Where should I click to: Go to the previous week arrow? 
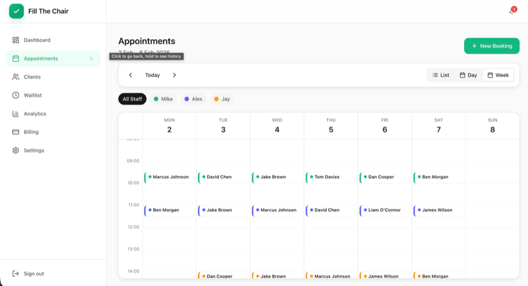tap(131, 75)
